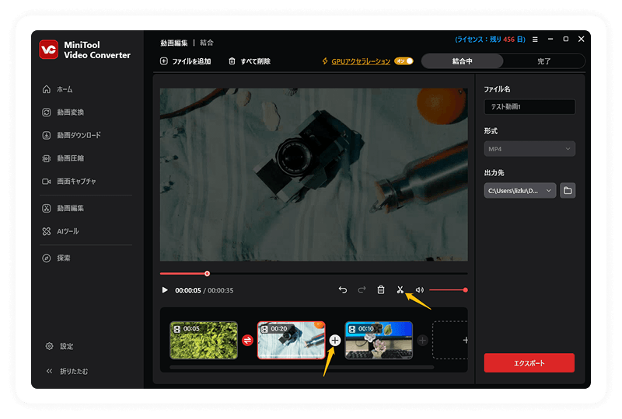Toggle the GPU acceleration switch off
Viewport: 622px width, 419px height.
404,61
